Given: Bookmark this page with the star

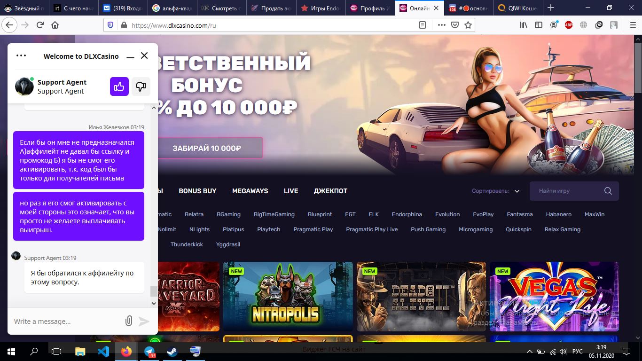Looking at the screenshot, I should [x=468, y=25].
